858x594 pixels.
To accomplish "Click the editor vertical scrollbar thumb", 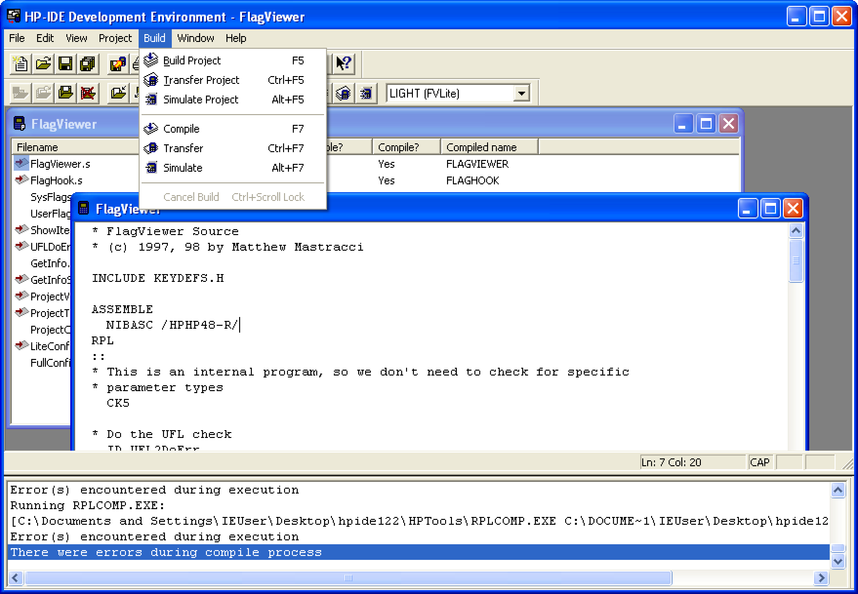I will point(796,260).
